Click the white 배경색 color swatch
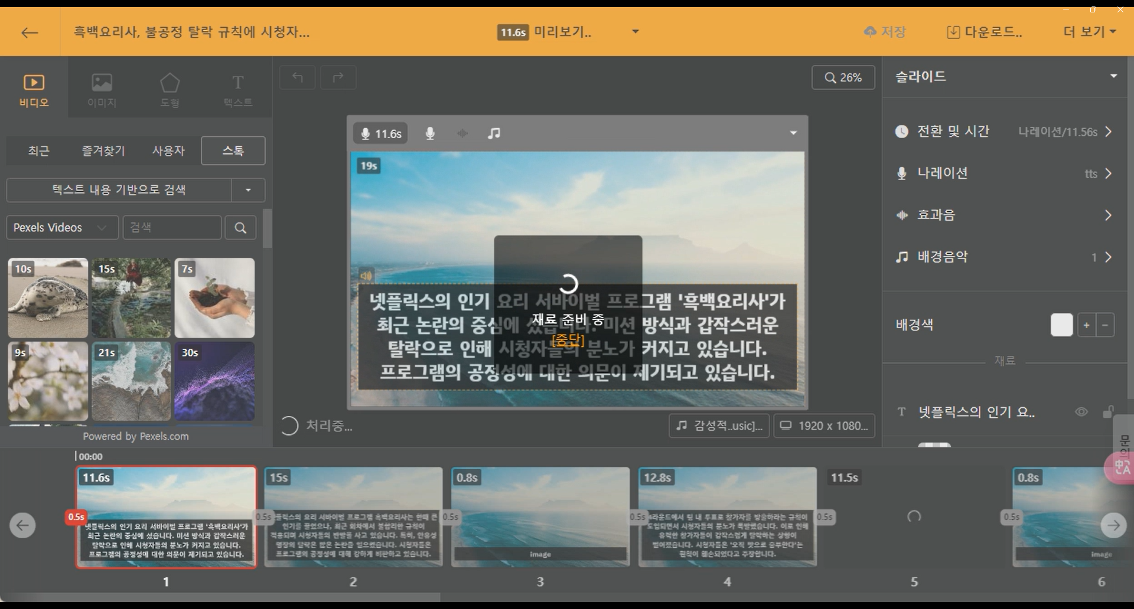The width and height of the screenshot is (1134, 609). (1061, 325)
